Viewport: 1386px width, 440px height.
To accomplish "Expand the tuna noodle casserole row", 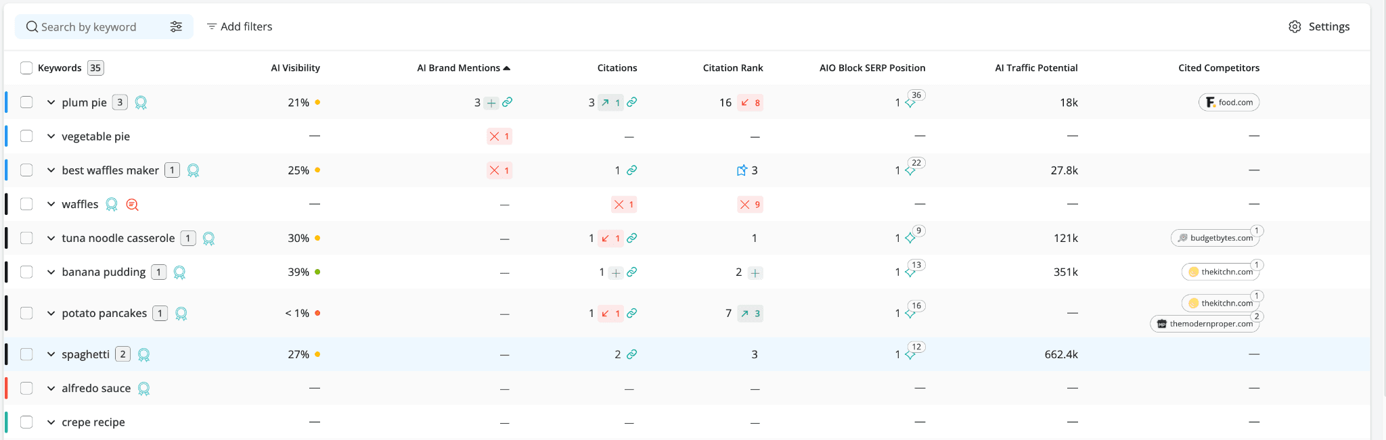I will tap(51, 238).
